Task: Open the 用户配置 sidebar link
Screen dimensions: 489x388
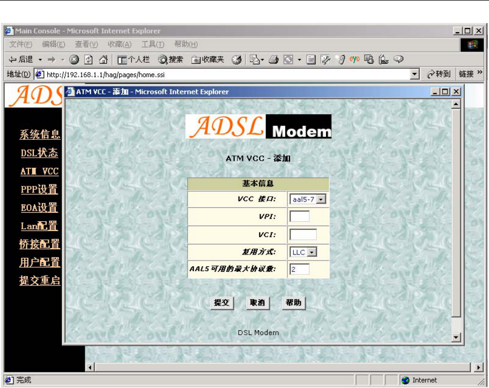Action: pyautogui.click(x=40, y=262)
